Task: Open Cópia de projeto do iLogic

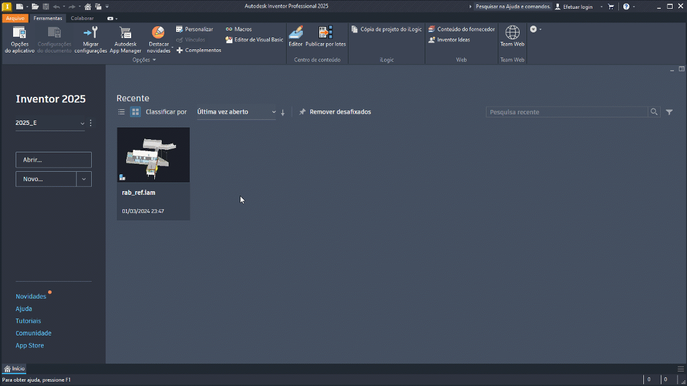Action: click(x=387, y=29)
